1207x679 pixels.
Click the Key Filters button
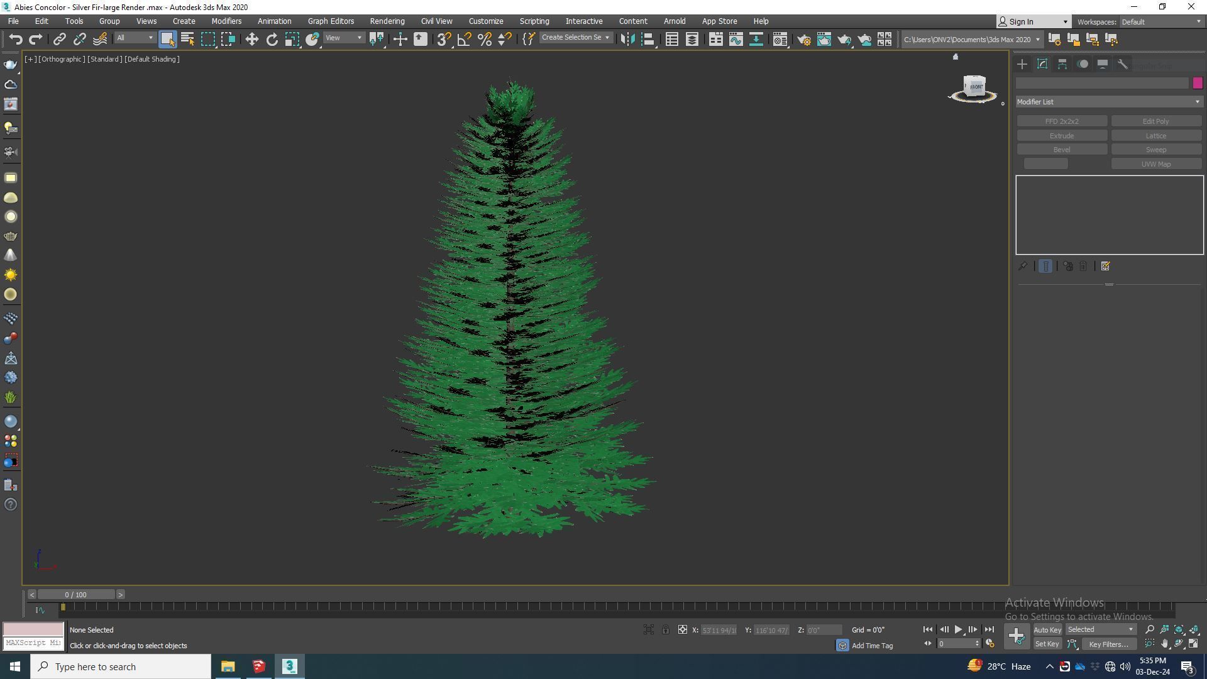[x=1108, y=644]
